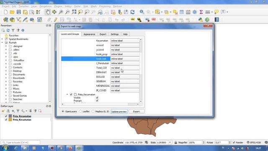Click the Zoom Full extent icon
The height and width of the screenshot is (151, 268).
click(x=74, y=12)
